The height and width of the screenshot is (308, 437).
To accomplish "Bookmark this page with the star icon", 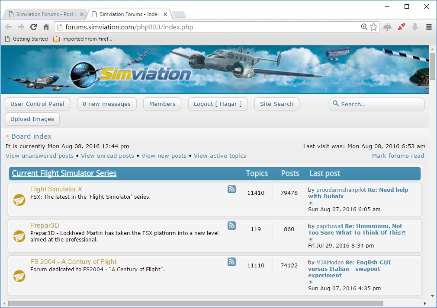I will [373, 27].
